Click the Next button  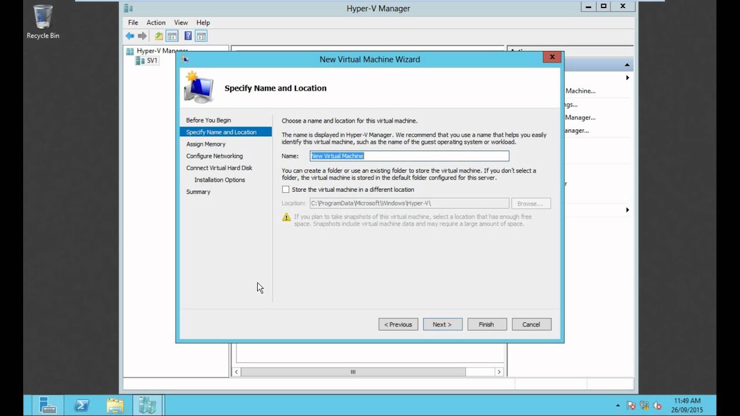pos(443,324)
